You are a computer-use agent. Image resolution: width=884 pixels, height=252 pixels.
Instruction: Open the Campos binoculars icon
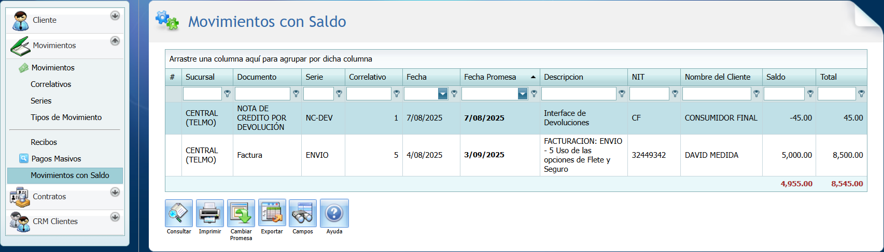[303, 213]
